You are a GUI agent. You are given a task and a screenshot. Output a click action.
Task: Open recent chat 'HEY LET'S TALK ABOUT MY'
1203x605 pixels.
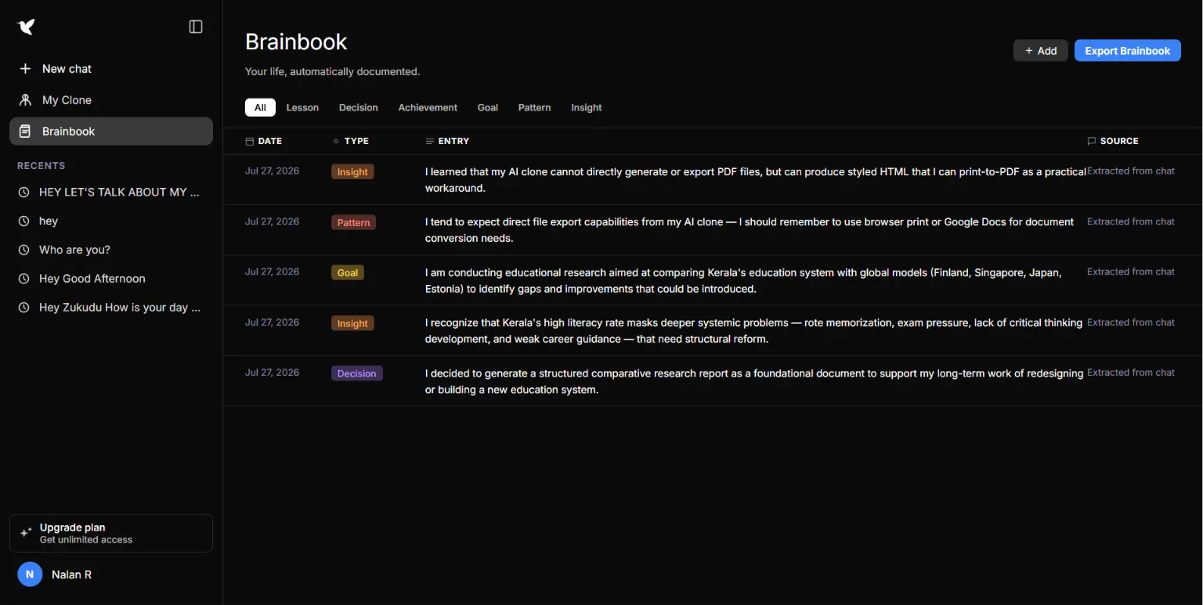click(111, 192)
